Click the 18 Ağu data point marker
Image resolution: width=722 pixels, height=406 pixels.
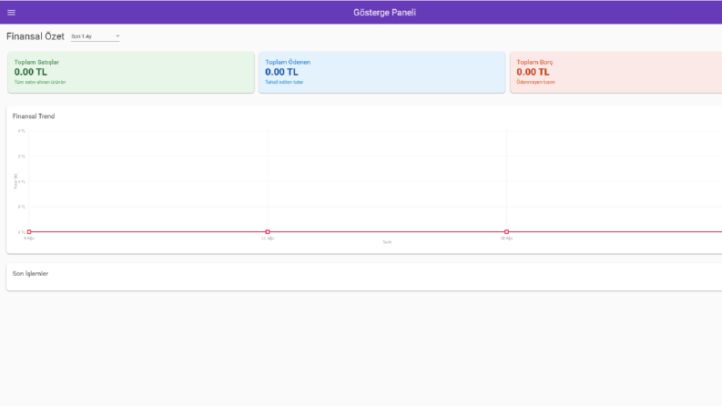coord(506,231)
